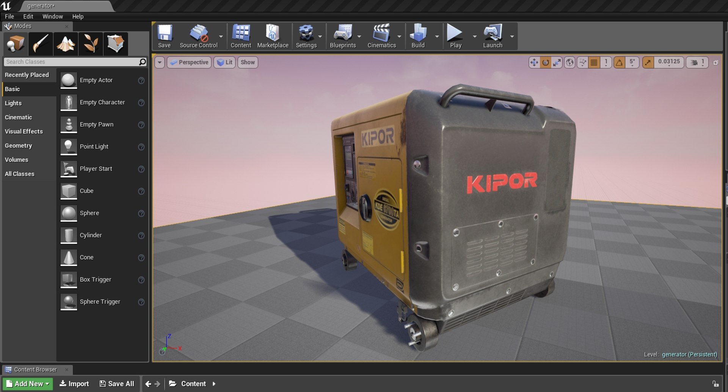Click the Play toolbar icon

point(455,36)
